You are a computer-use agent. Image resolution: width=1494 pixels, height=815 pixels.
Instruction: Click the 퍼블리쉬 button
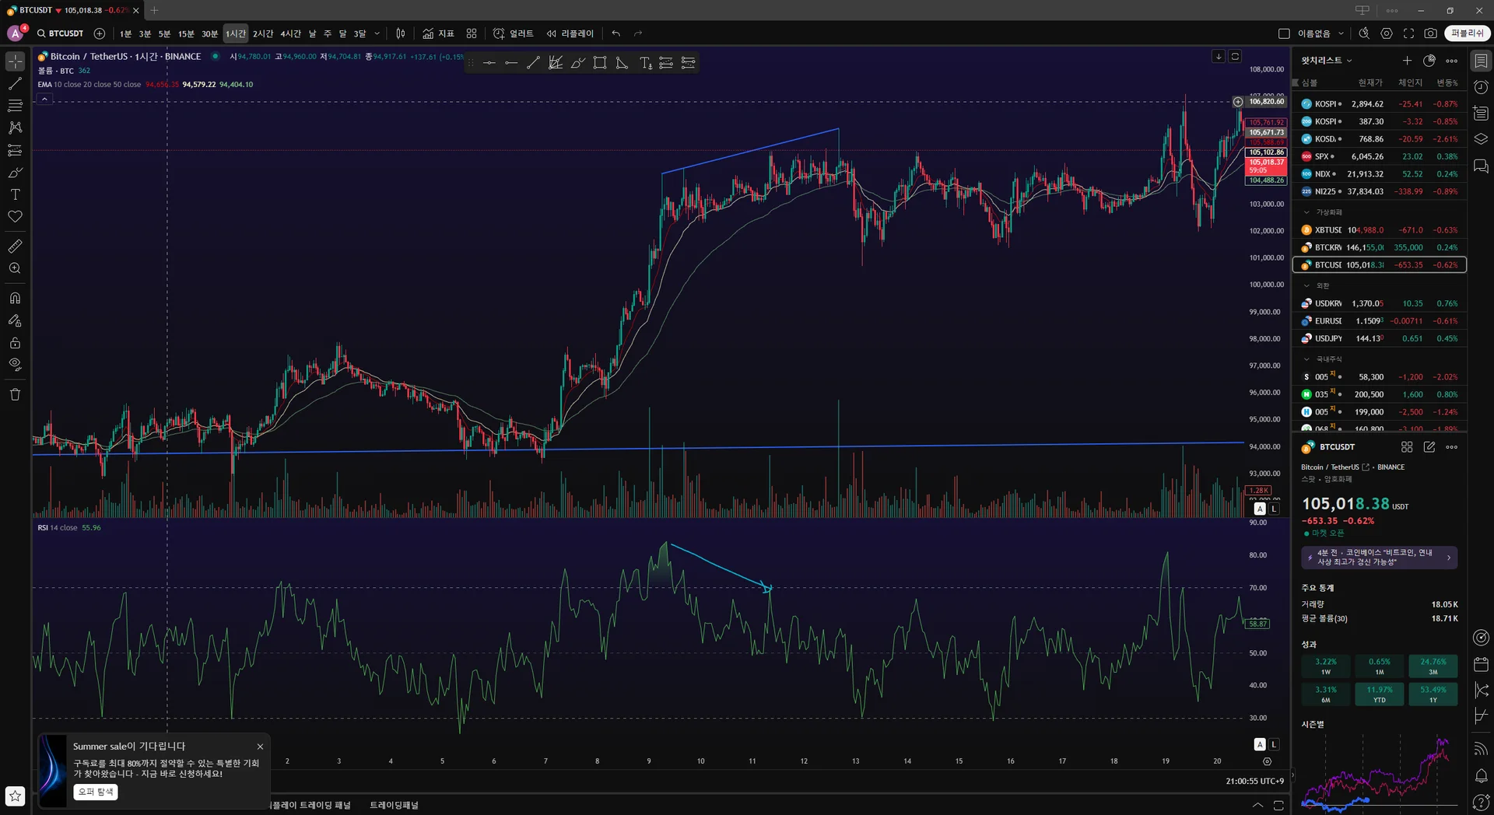[x=1467, y=33]
